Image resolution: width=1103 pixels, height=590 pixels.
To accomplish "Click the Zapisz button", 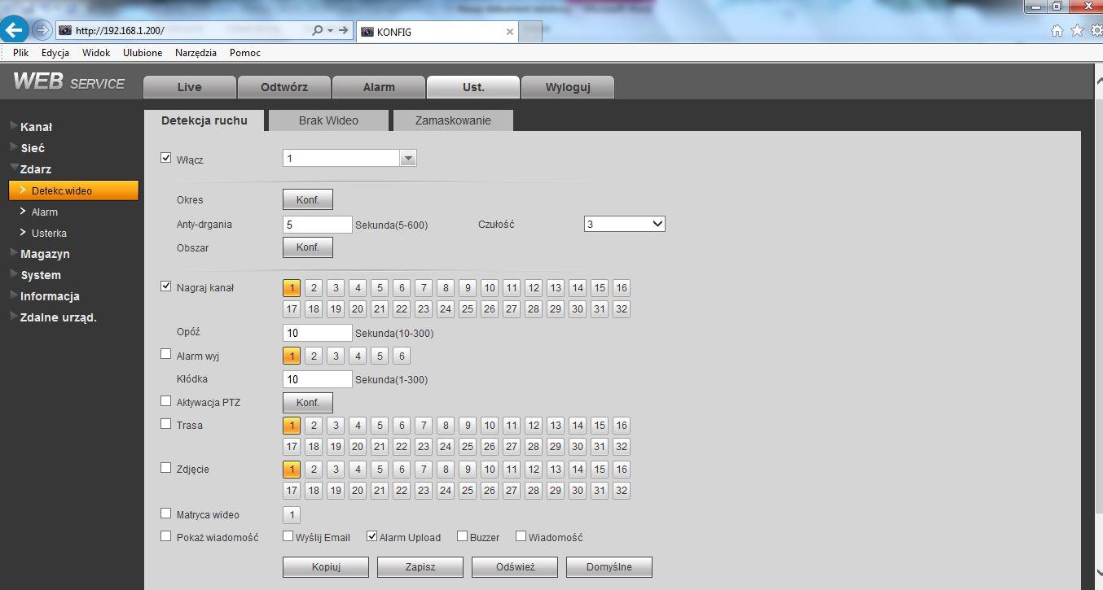I will coord(420,567).
